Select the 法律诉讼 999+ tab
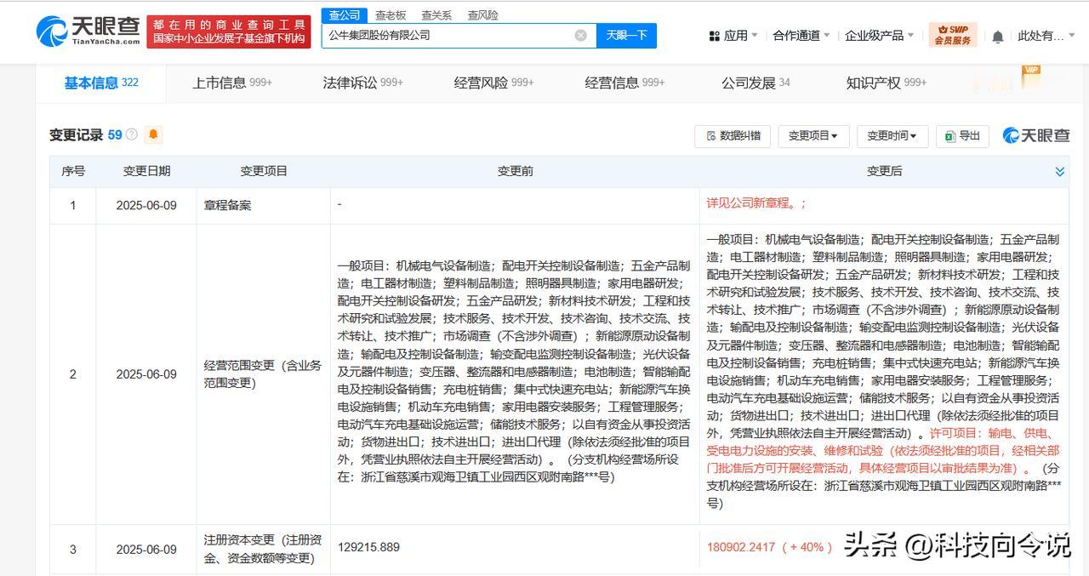 (363, 83)
